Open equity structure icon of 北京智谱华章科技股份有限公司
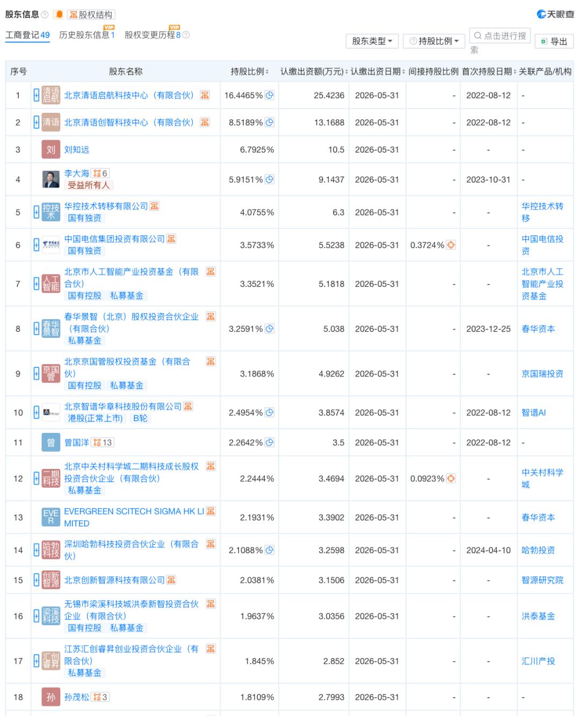This screenshot has width=580, height=716. [188, 407]
